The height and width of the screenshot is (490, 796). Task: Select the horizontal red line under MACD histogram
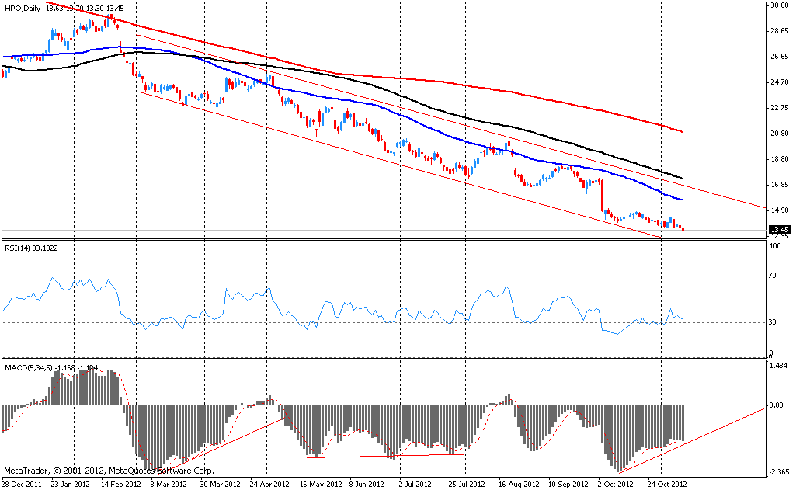tap(396, 456)
